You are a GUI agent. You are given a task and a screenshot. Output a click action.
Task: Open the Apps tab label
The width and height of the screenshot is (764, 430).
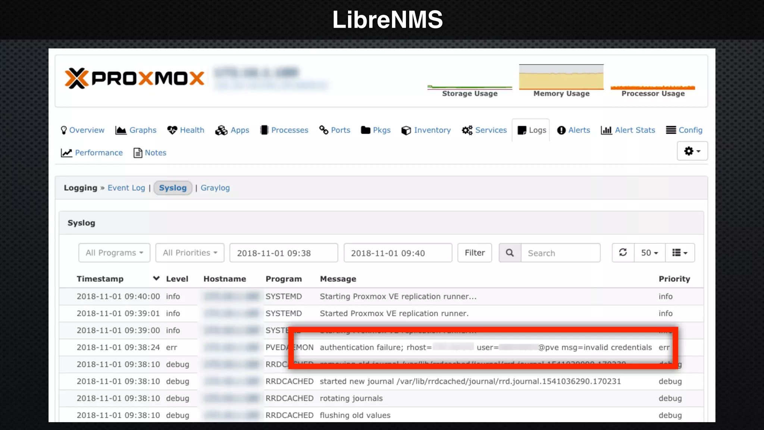click(x=240, y=130)
